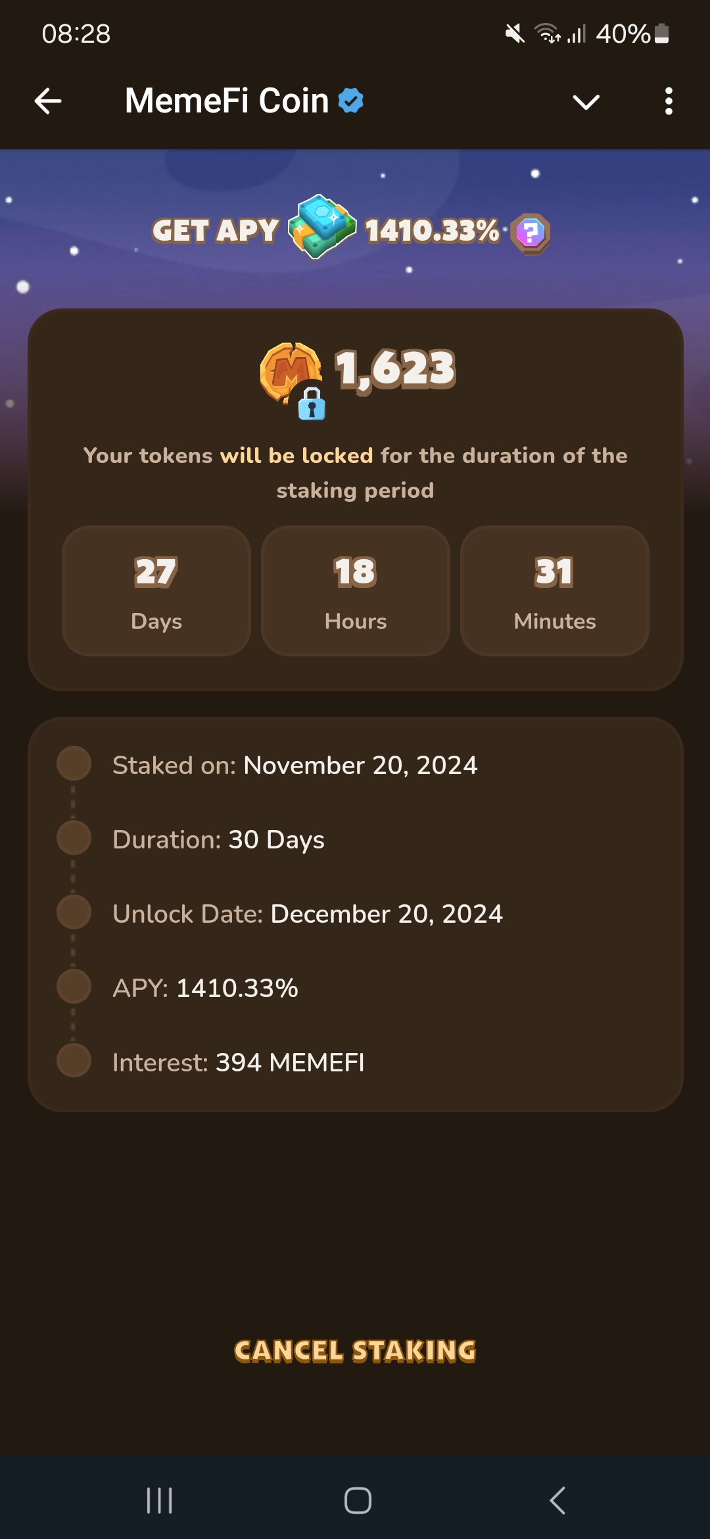This screenshot has height=1539, width=710.
Task: Tap the MemeFi Coin title
Action: [227, 101]
